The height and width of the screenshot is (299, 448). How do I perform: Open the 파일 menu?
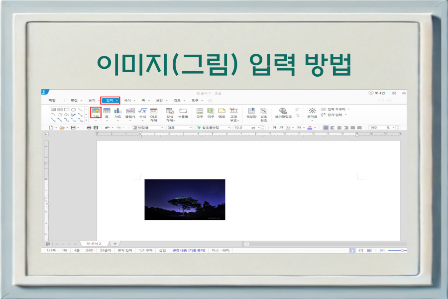52,101
